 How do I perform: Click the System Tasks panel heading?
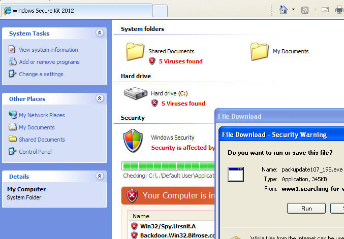(x=29, y=33)
